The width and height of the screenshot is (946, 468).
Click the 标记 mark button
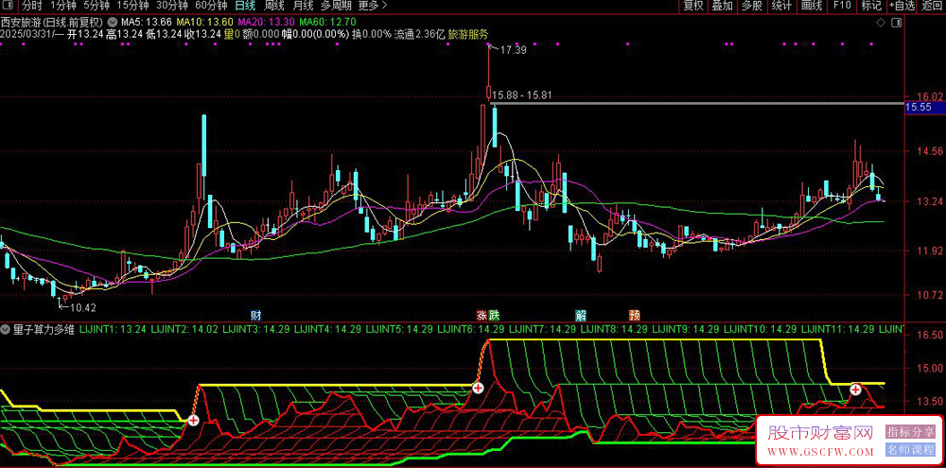coord(871,6)
